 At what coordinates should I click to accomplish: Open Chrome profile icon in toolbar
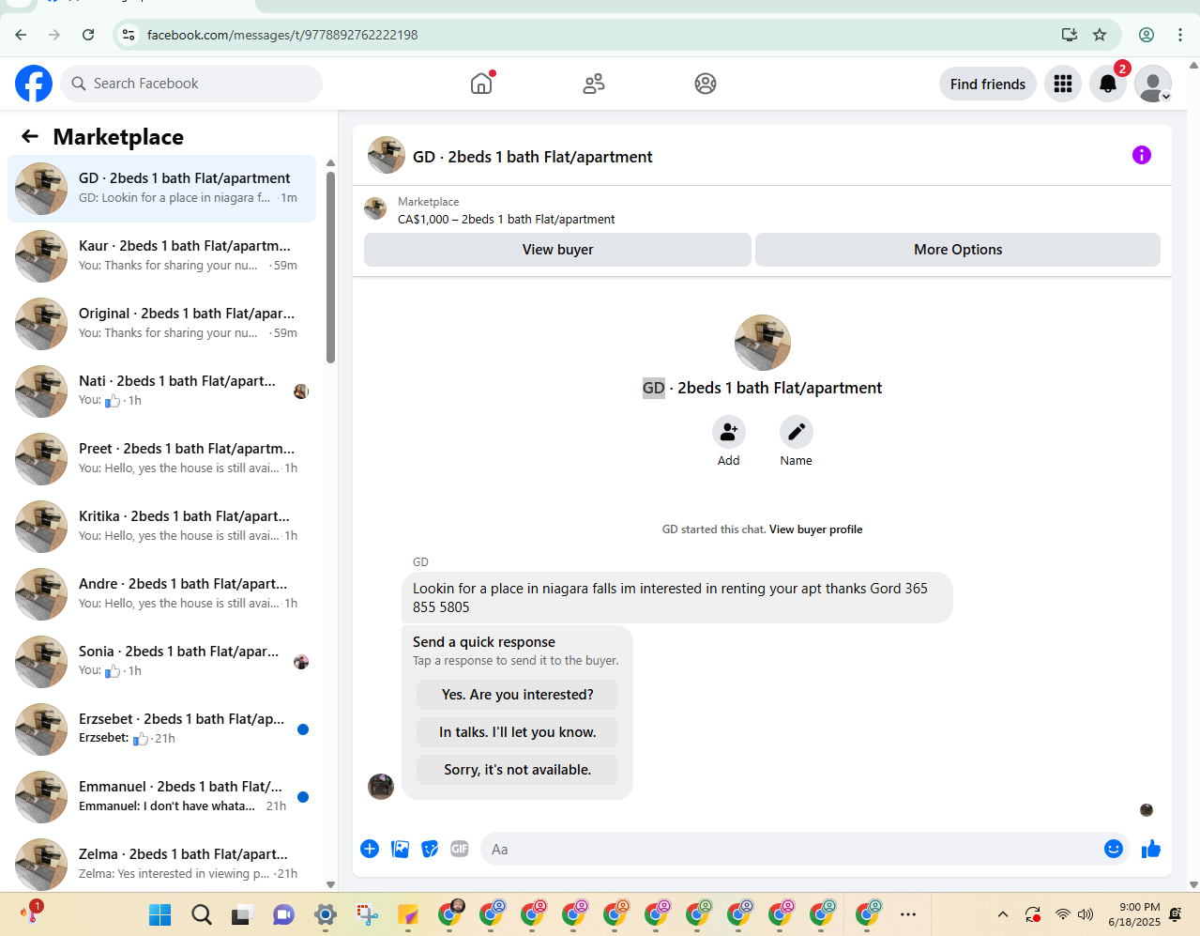[1147, 35]
